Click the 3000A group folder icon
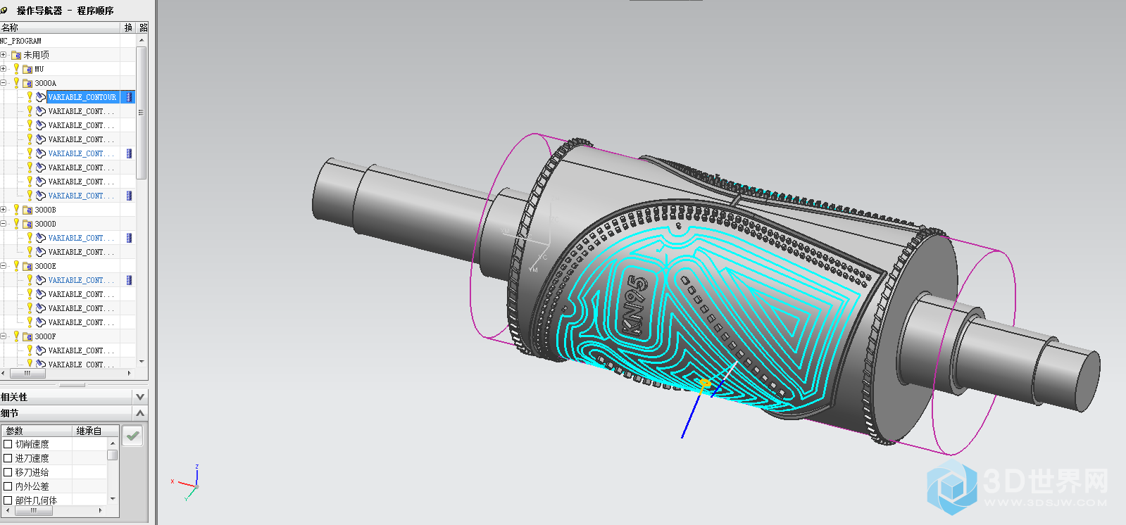This screenshot has width=1126, height=525. click(27, 83)
